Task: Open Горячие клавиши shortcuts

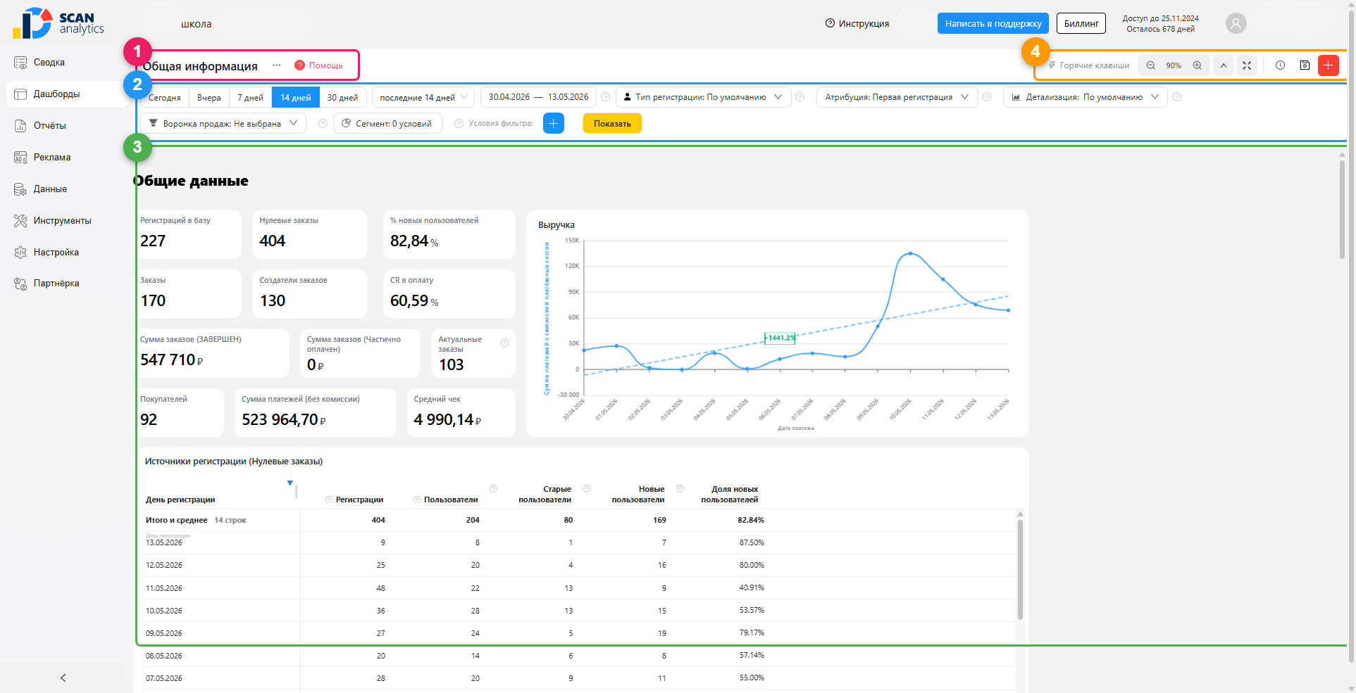Action: point(1089,65)
